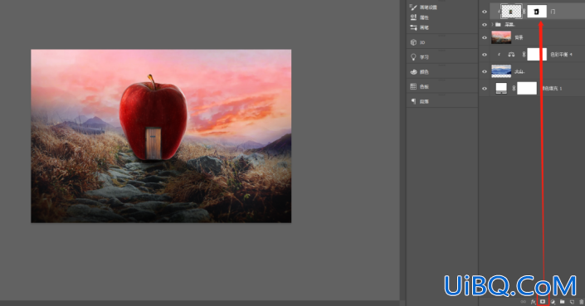Open the Color (颜色) panel
585x306 pixels.
[420, 71]
